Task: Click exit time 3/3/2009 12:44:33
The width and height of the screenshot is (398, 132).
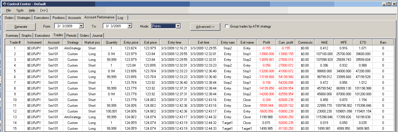Action: point(203,129)
